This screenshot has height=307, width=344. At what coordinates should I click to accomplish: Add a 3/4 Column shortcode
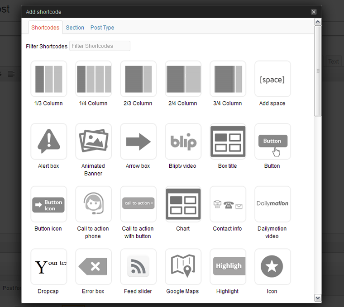coord(228,79)
